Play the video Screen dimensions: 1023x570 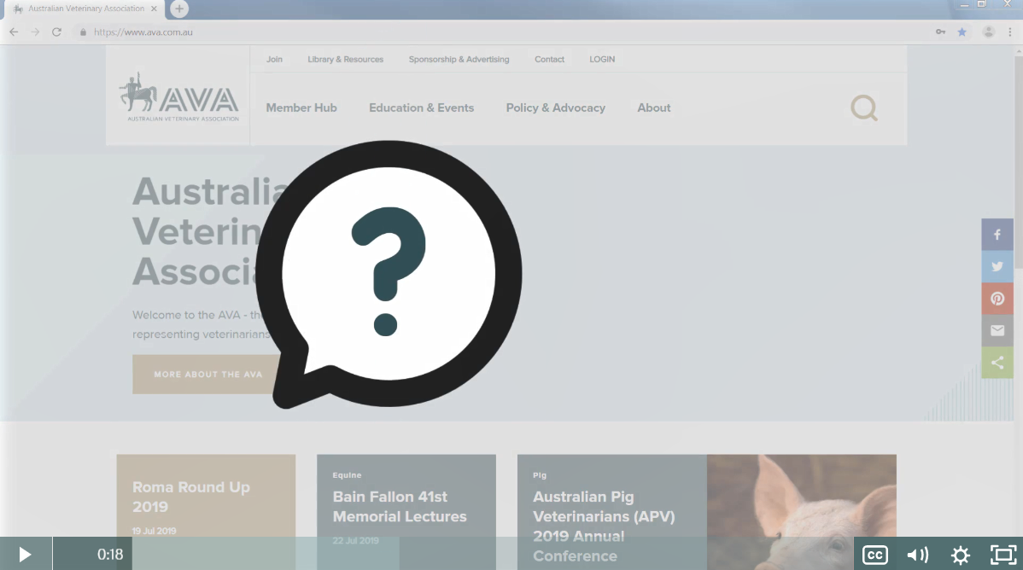pyautogui.click(x=25, y=554)
